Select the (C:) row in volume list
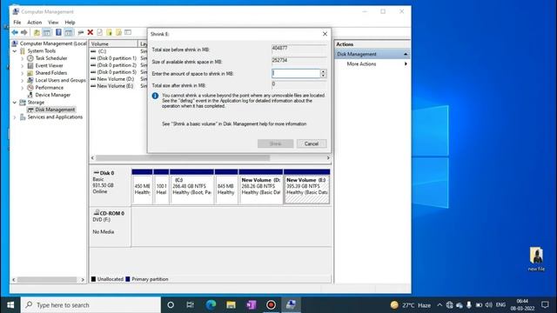The image size is (557, 313). tap(102, 51)
